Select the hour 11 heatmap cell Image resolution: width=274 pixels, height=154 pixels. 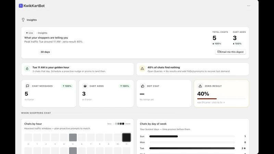[126, 138]
